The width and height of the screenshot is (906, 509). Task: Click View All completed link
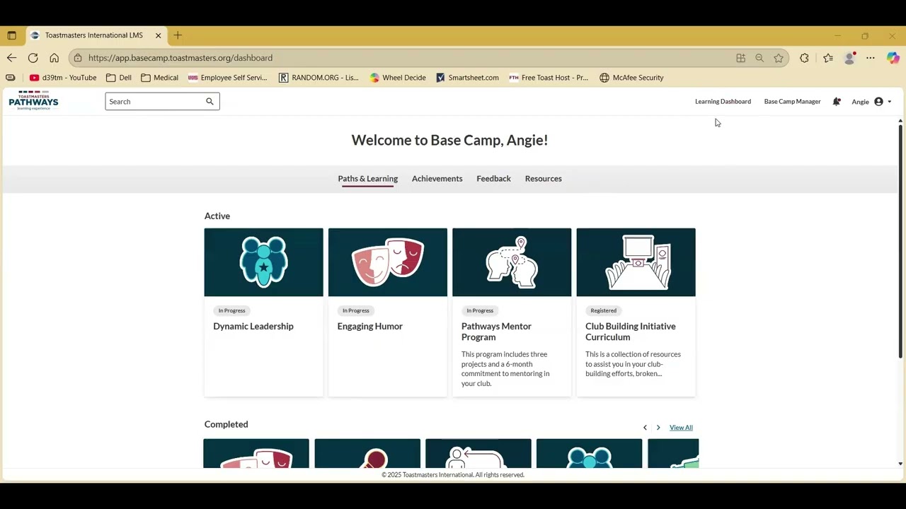[681, 428]
